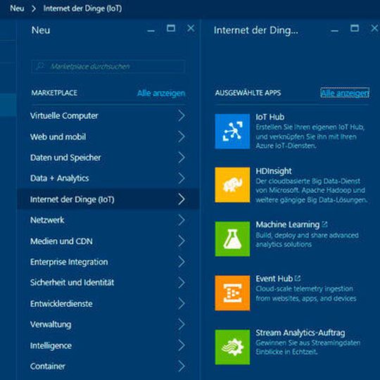The image size is (380, 380).
Task: Click the search magnifier icon in Marketplace field
Action: [40, 66]
